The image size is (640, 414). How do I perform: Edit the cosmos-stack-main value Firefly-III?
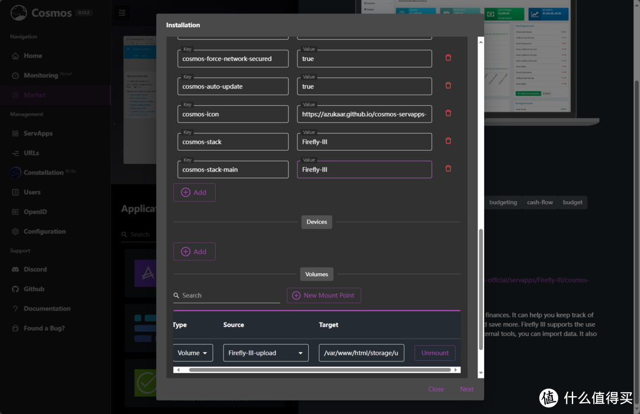(364, 170)
